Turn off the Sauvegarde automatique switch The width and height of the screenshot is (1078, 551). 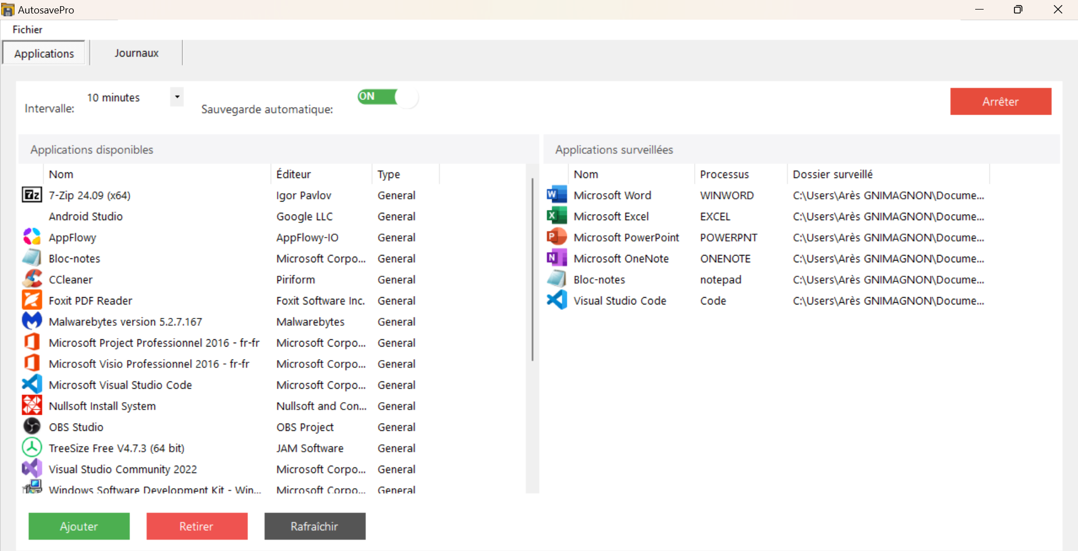pyautogui.click(x=388, y=97)
